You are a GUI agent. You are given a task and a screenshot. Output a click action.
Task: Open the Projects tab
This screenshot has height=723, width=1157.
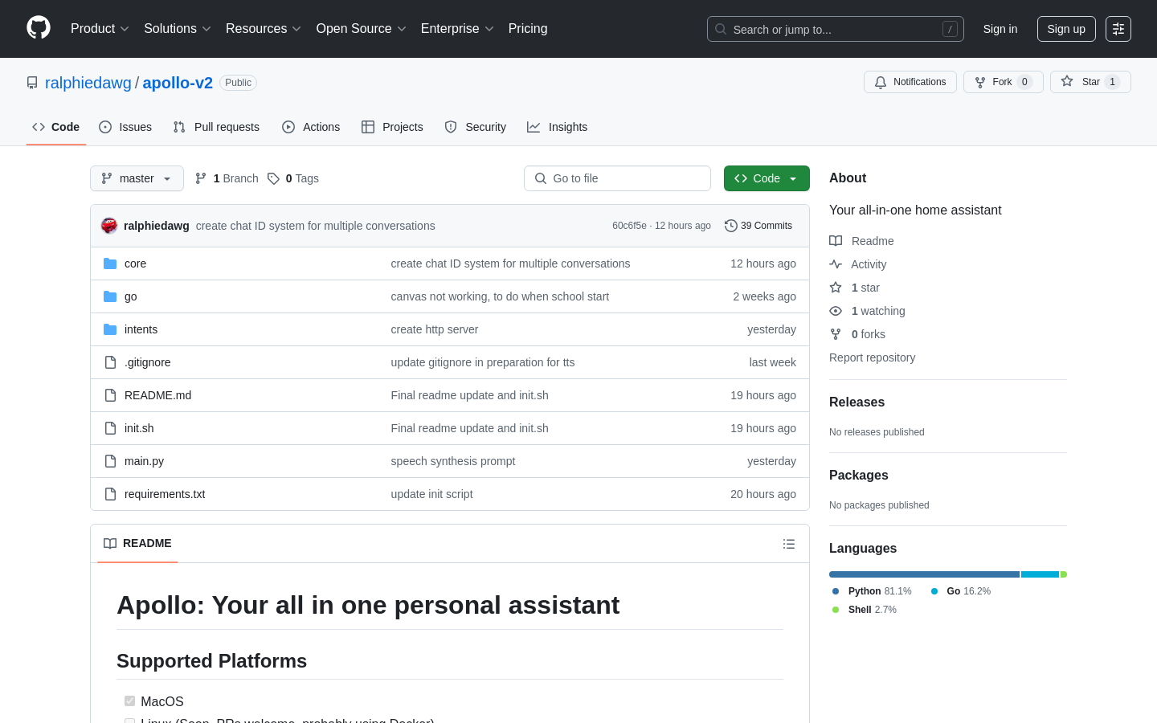[392, 127]
